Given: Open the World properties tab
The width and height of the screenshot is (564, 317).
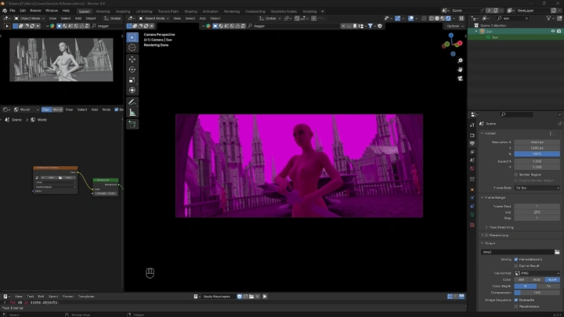Looking at the screenshot, I should coord(472,168).
